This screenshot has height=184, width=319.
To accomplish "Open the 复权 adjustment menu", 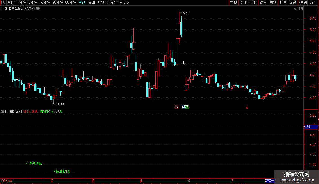I will point(233,3).
